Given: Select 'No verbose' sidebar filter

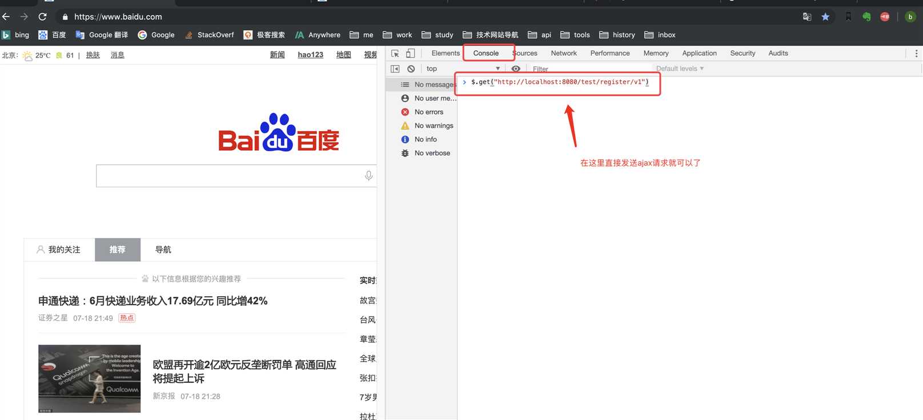Looking at the screenshot, I should 422,153.
